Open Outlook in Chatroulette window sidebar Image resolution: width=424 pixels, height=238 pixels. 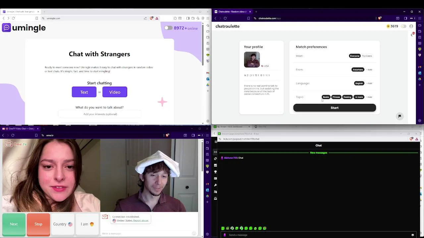click(420, 73)
